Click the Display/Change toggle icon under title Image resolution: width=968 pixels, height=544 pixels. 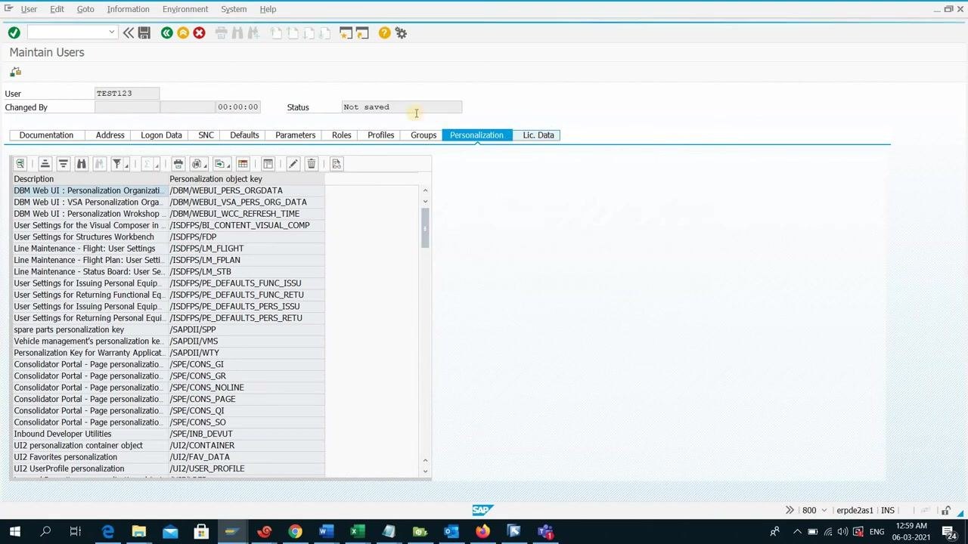15,72
